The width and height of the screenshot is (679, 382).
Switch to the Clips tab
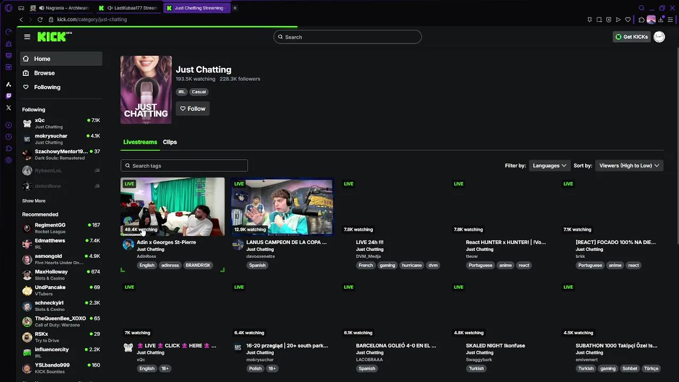point(170,142)
